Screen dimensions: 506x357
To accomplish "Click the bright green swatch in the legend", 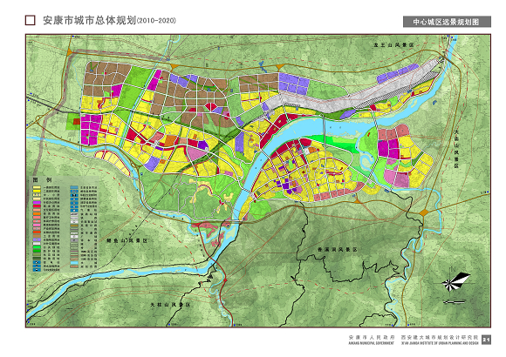I will 37,247.
